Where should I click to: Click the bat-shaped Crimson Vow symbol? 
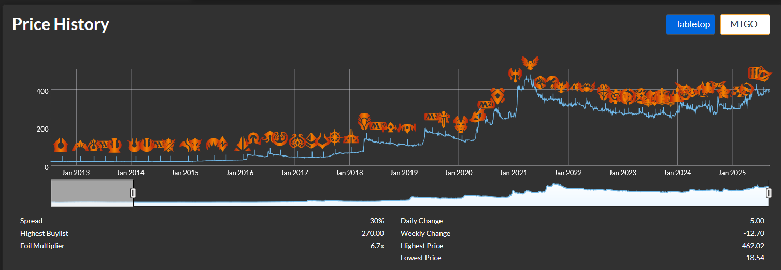pyautogui.click(x=562, y=87)
